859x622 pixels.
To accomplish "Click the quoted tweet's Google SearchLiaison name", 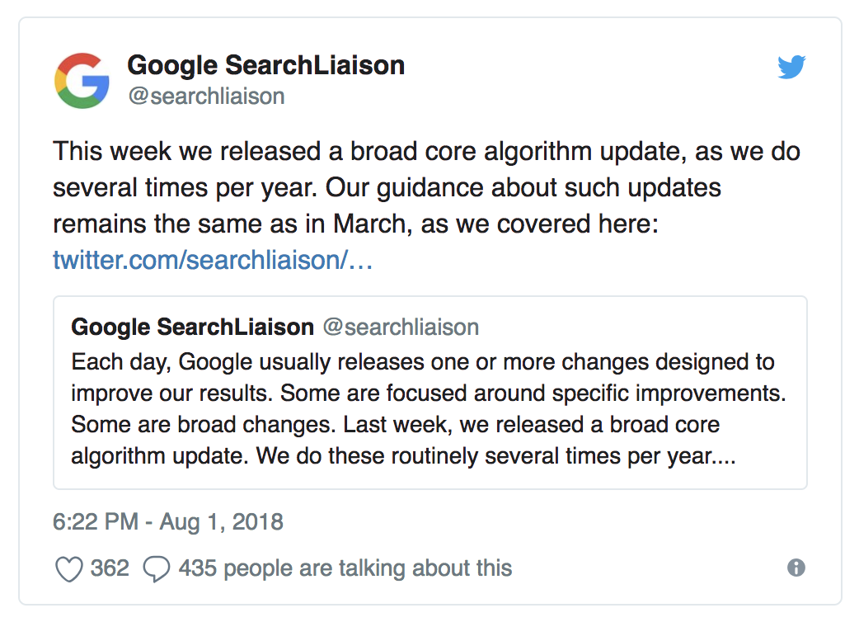I will pyautogui.click(x=193, y=327).
